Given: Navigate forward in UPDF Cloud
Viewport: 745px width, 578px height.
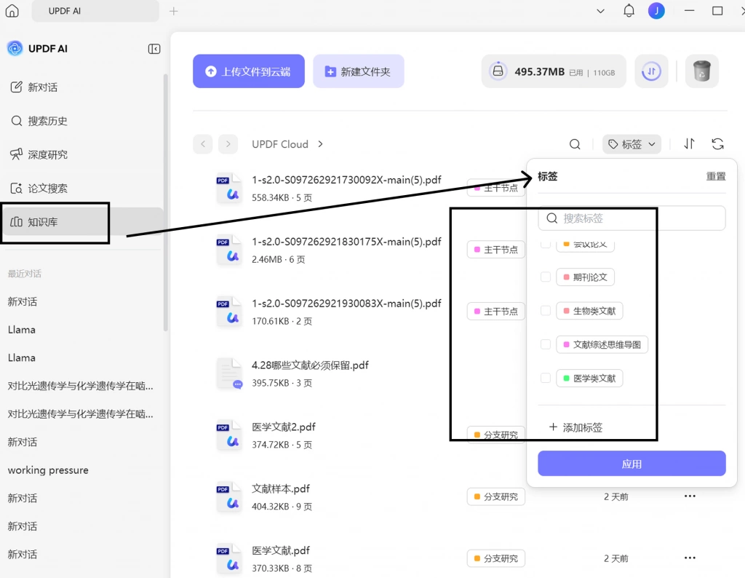Looking at the screenshot, I should [x=228, y=144].
